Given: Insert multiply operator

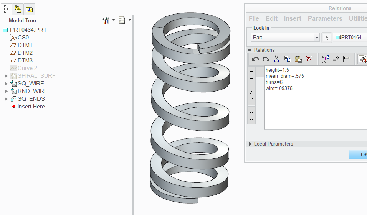Looking at the screenshot, I should (251, 85).
